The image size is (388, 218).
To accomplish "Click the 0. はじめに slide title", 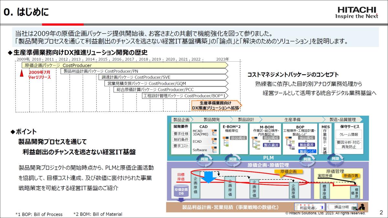I will coord(26,12).
